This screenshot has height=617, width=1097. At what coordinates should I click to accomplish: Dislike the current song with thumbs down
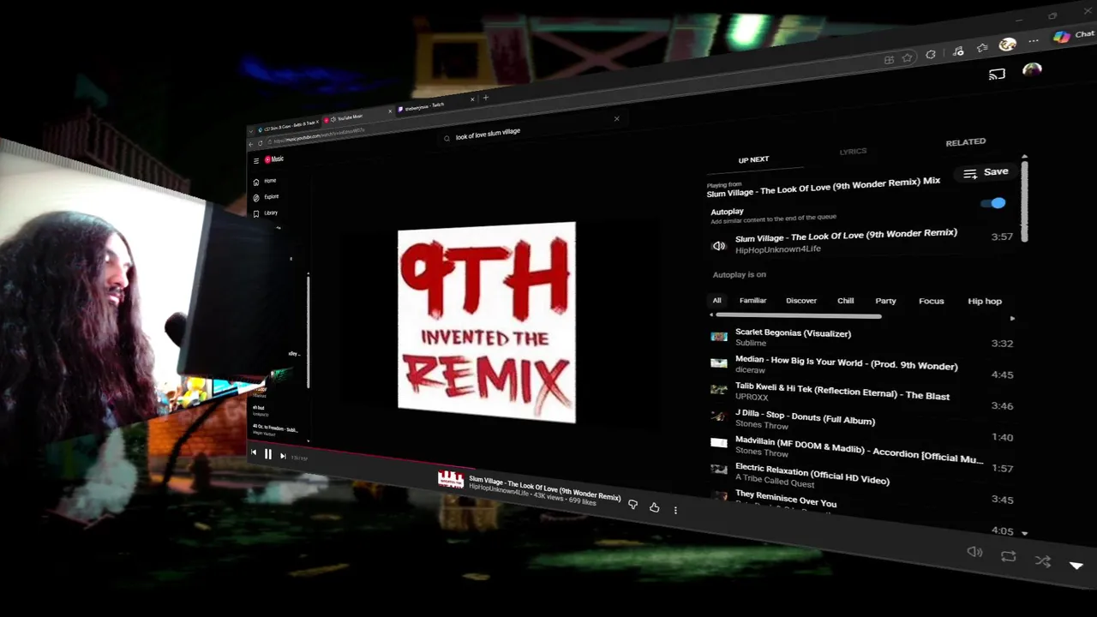pos(632,505)
